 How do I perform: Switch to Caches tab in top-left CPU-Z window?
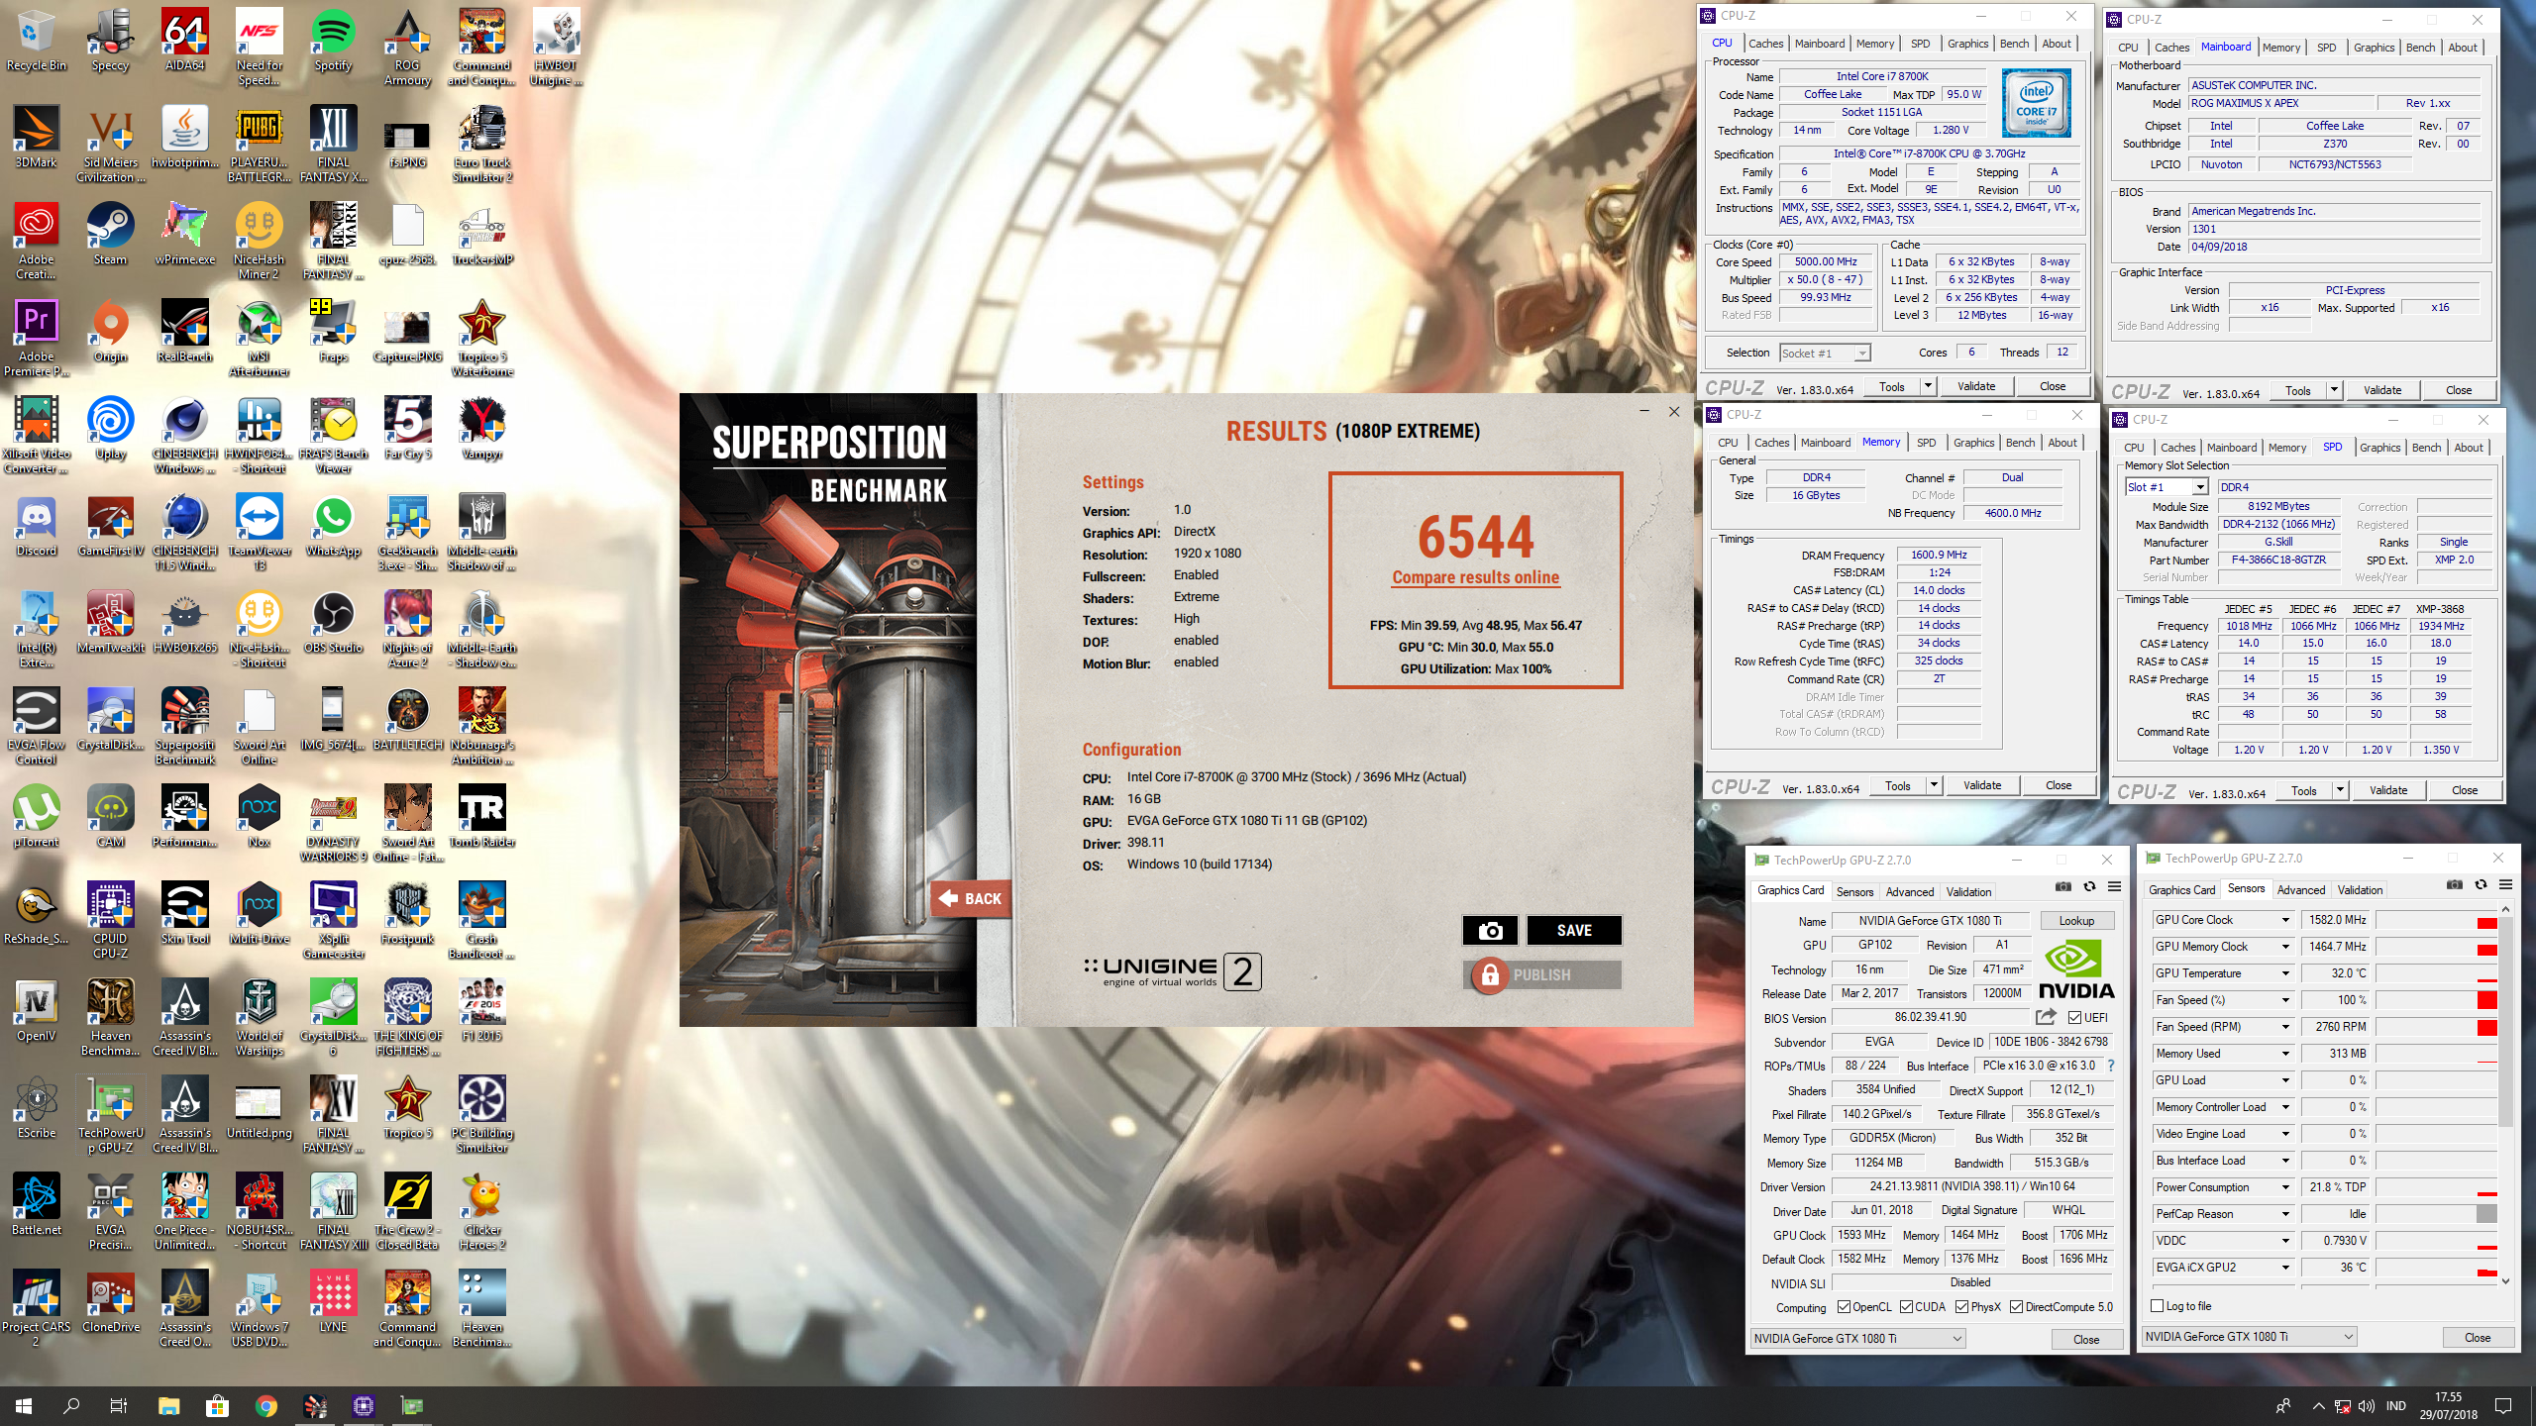pos(1765,44)
